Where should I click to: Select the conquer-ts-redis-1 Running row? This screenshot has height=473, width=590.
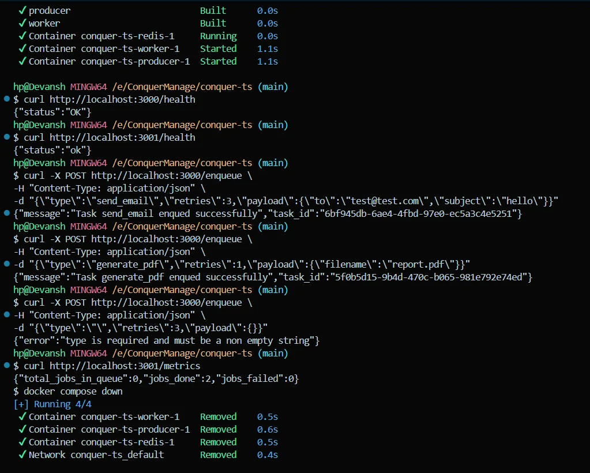[x=148, y=36]
